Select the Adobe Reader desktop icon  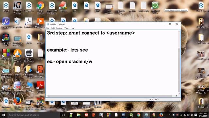pyautogui.click(x=40, y=88)
